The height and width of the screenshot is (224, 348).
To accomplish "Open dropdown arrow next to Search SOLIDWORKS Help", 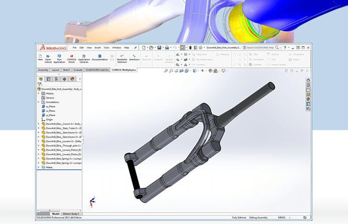I will click(x=281, y=48).
